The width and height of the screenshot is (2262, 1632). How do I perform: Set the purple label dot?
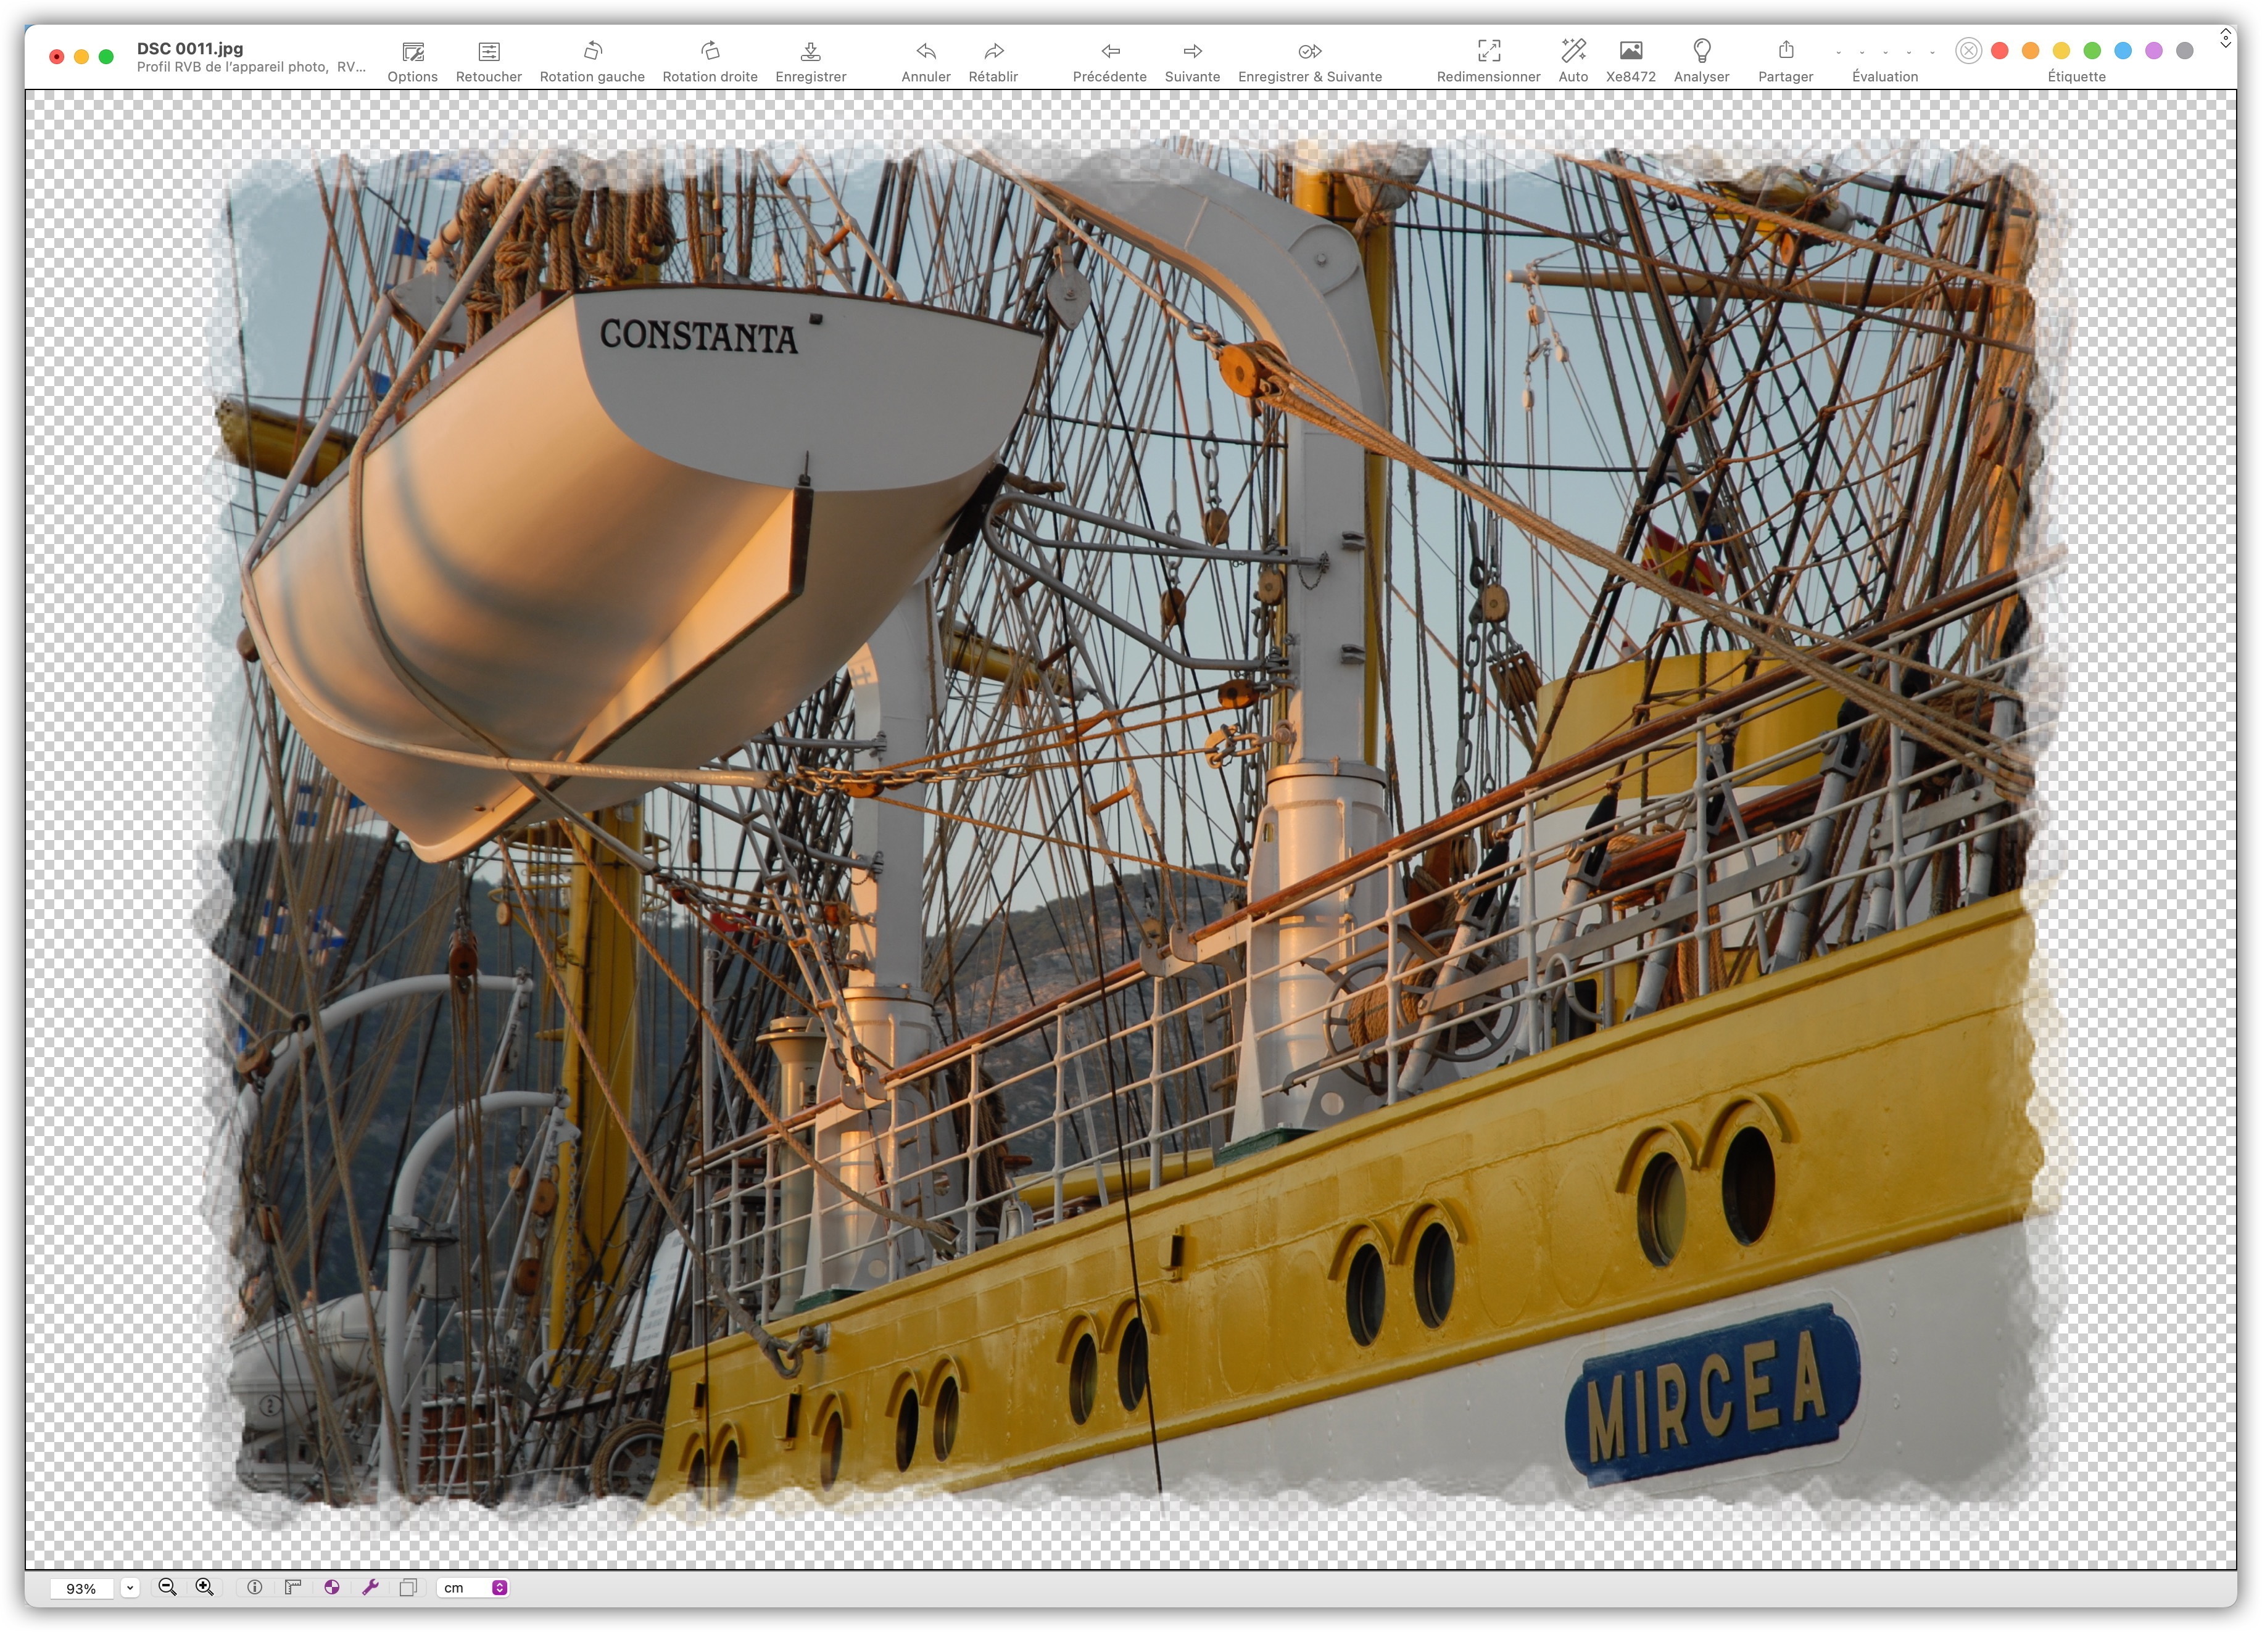coord(2154,51)
